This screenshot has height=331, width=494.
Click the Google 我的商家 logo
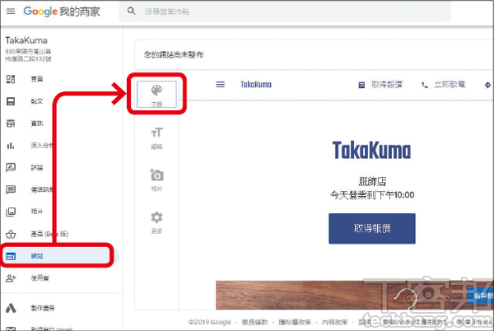[x=62, y=12]
